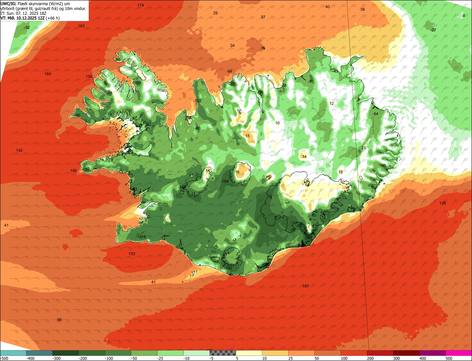Click the legend swatch between 50 and 100
Screen dimensions: 472x361
point(328,353)
